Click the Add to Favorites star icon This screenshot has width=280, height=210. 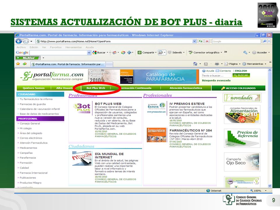point(24,64)
